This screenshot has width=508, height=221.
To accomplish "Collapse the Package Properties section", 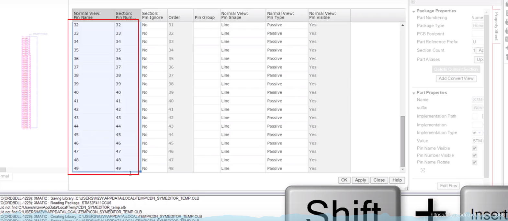I will tap(414, 11).
